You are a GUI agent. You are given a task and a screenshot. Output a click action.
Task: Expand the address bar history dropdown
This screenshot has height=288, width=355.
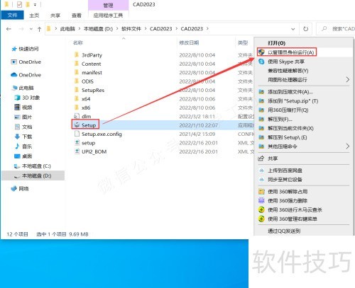(x=293, y=29)
